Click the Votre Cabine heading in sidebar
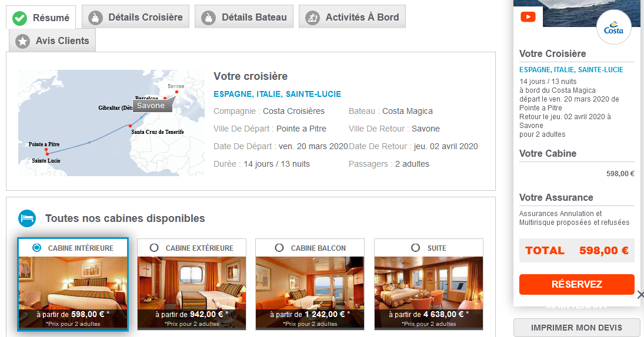 548,153
